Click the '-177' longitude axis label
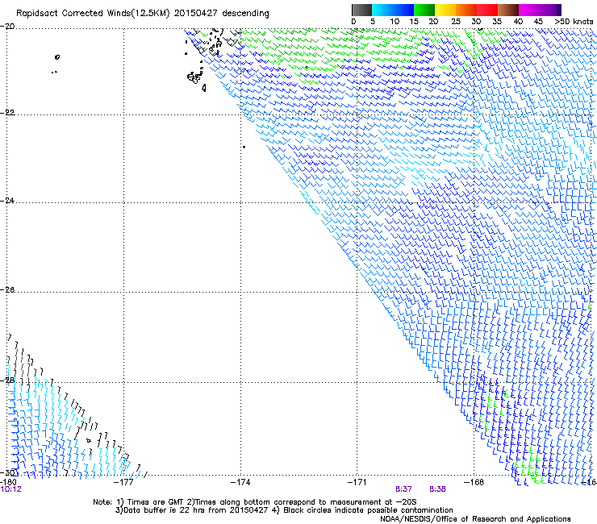Viewport: 597px width, 524px height. pyautogui.click(x=123, y=482)
